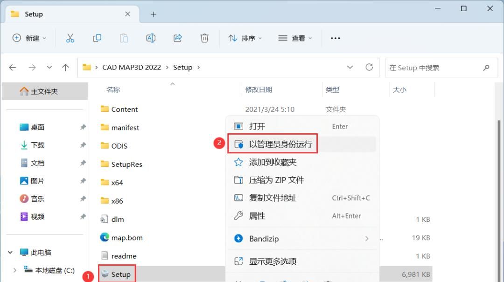Open a new Explorer tab with plus button
Viewport: 504px width, 282px height.
click(153, 14)
